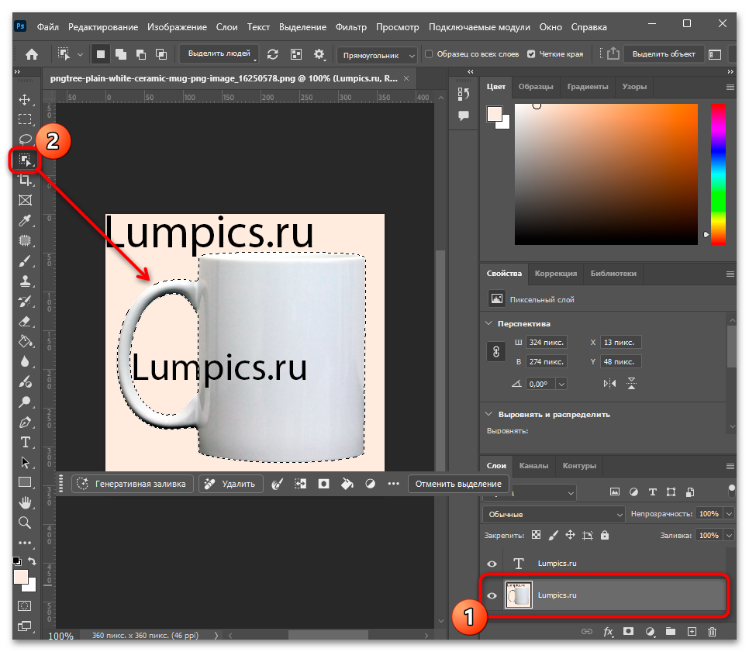
Task: Open the 'Заливка' fill dropdown arrow
Action: [x=729, y=536]
